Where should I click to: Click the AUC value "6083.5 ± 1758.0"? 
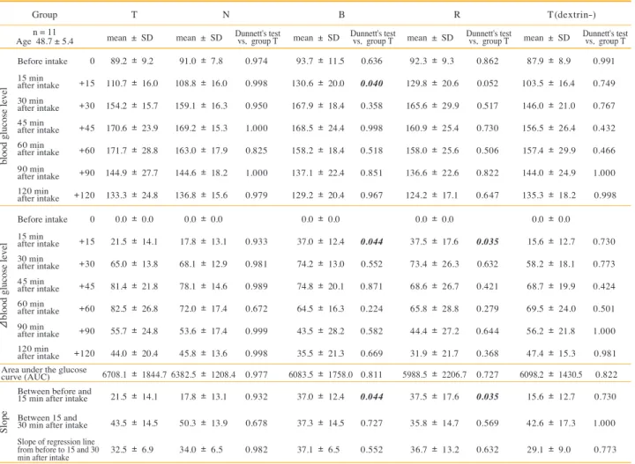click(320, 375)
